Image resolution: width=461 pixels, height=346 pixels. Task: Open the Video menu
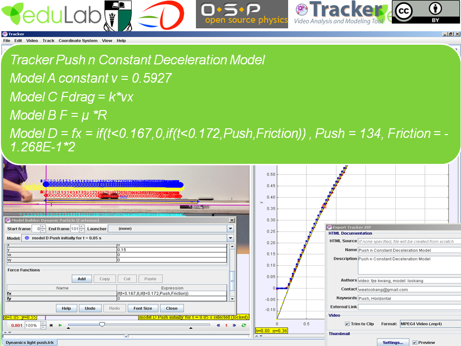32,40
